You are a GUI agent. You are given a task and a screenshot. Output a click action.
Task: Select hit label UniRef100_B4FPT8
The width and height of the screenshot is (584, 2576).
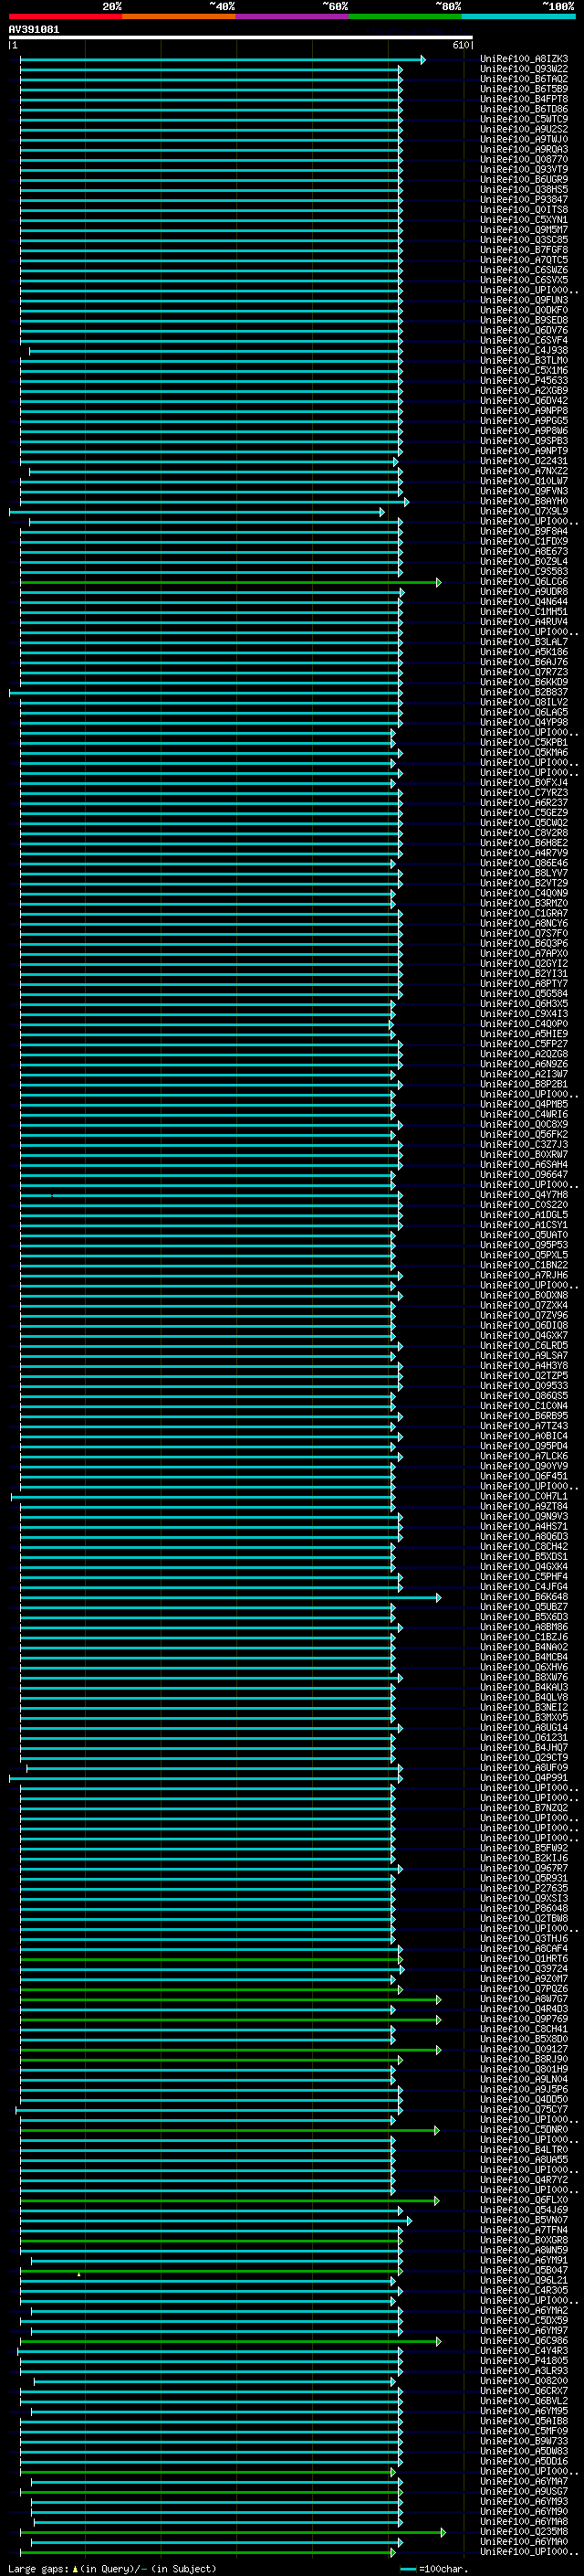[x=524, y=99]
